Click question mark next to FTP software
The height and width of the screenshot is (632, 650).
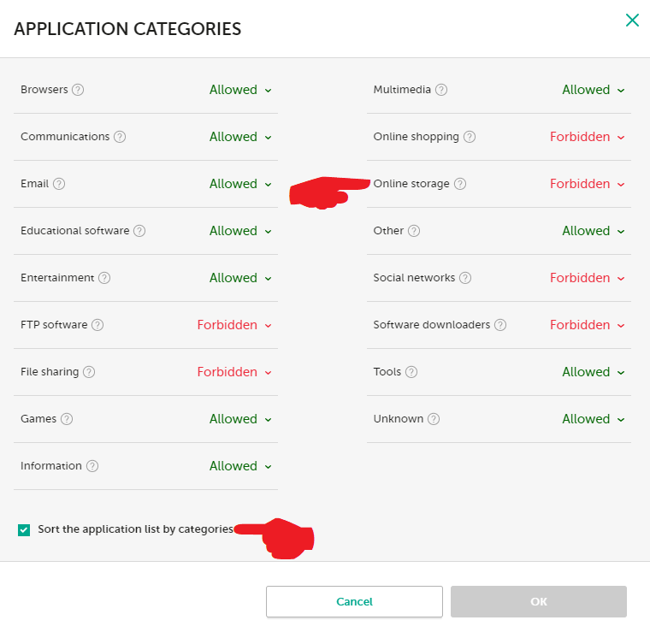point(97,325)
